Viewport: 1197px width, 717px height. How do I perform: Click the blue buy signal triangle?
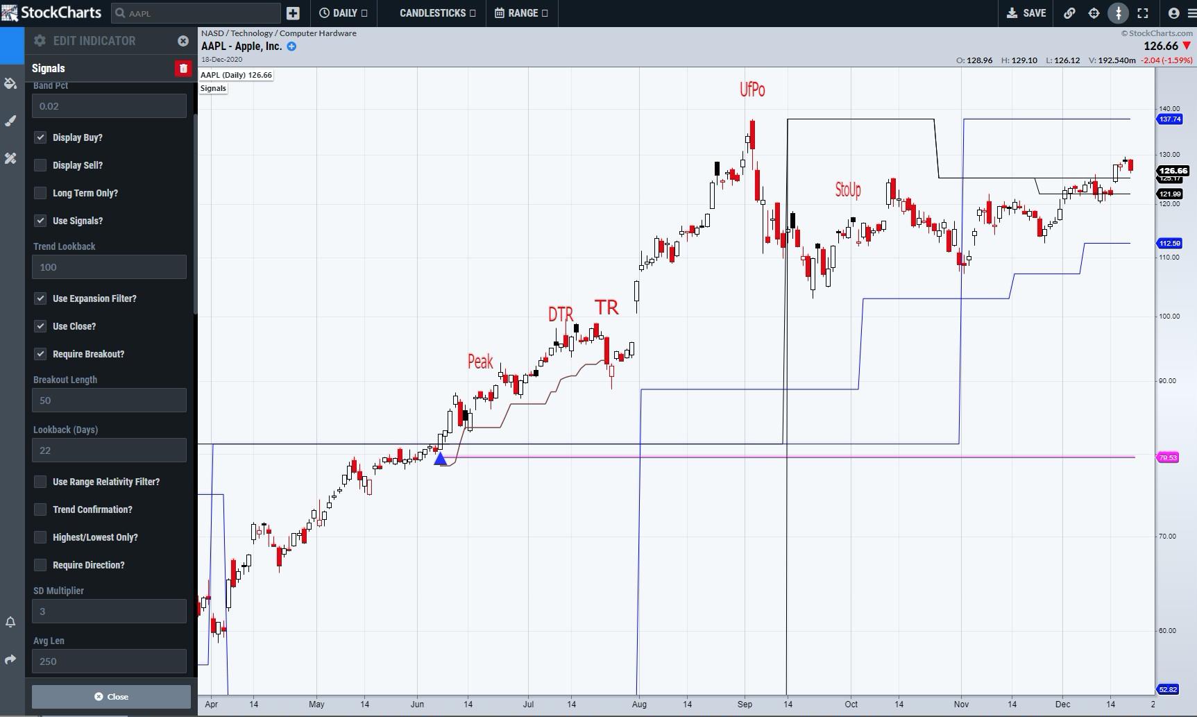click(x=440, y=458)
